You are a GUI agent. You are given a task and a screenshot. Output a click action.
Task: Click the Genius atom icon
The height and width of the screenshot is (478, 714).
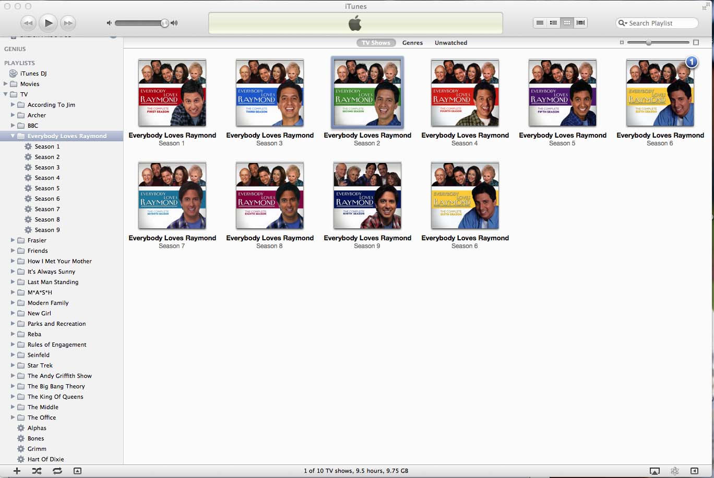click(x=675, y=471)
